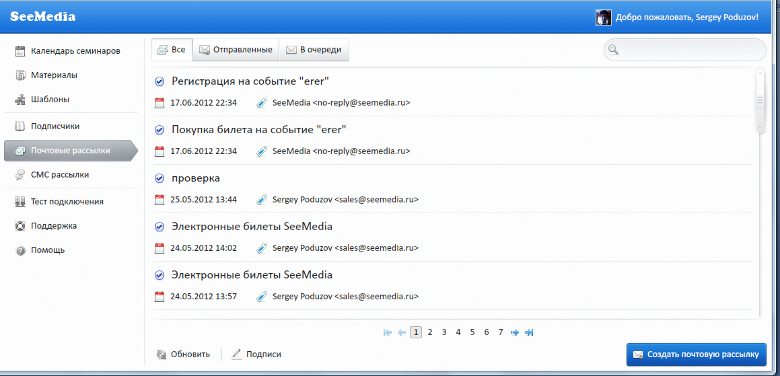Switch to the Все tab
780x376 pixels.
coord(172,50)
